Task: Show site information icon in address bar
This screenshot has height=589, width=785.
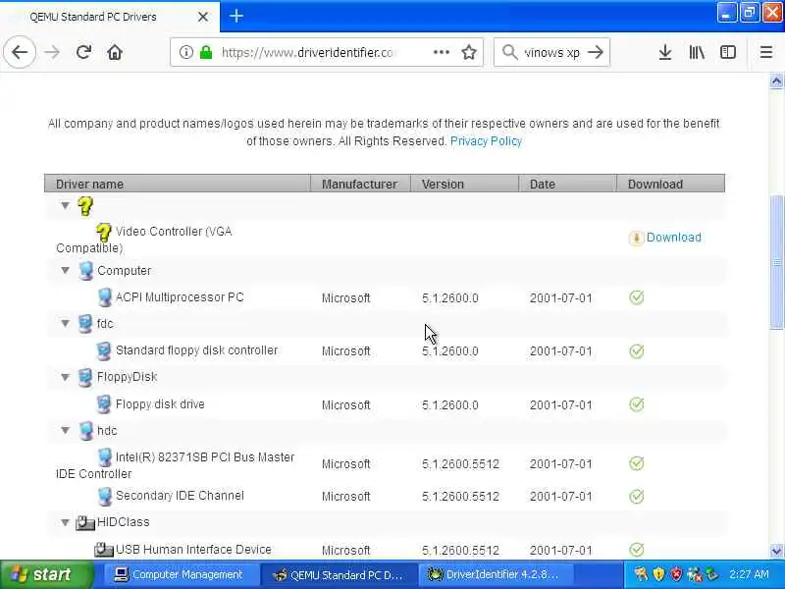Action: 186,52
